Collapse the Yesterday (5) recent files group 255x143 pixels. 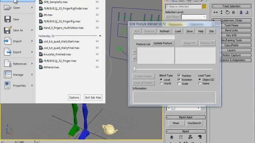point(100,36)
